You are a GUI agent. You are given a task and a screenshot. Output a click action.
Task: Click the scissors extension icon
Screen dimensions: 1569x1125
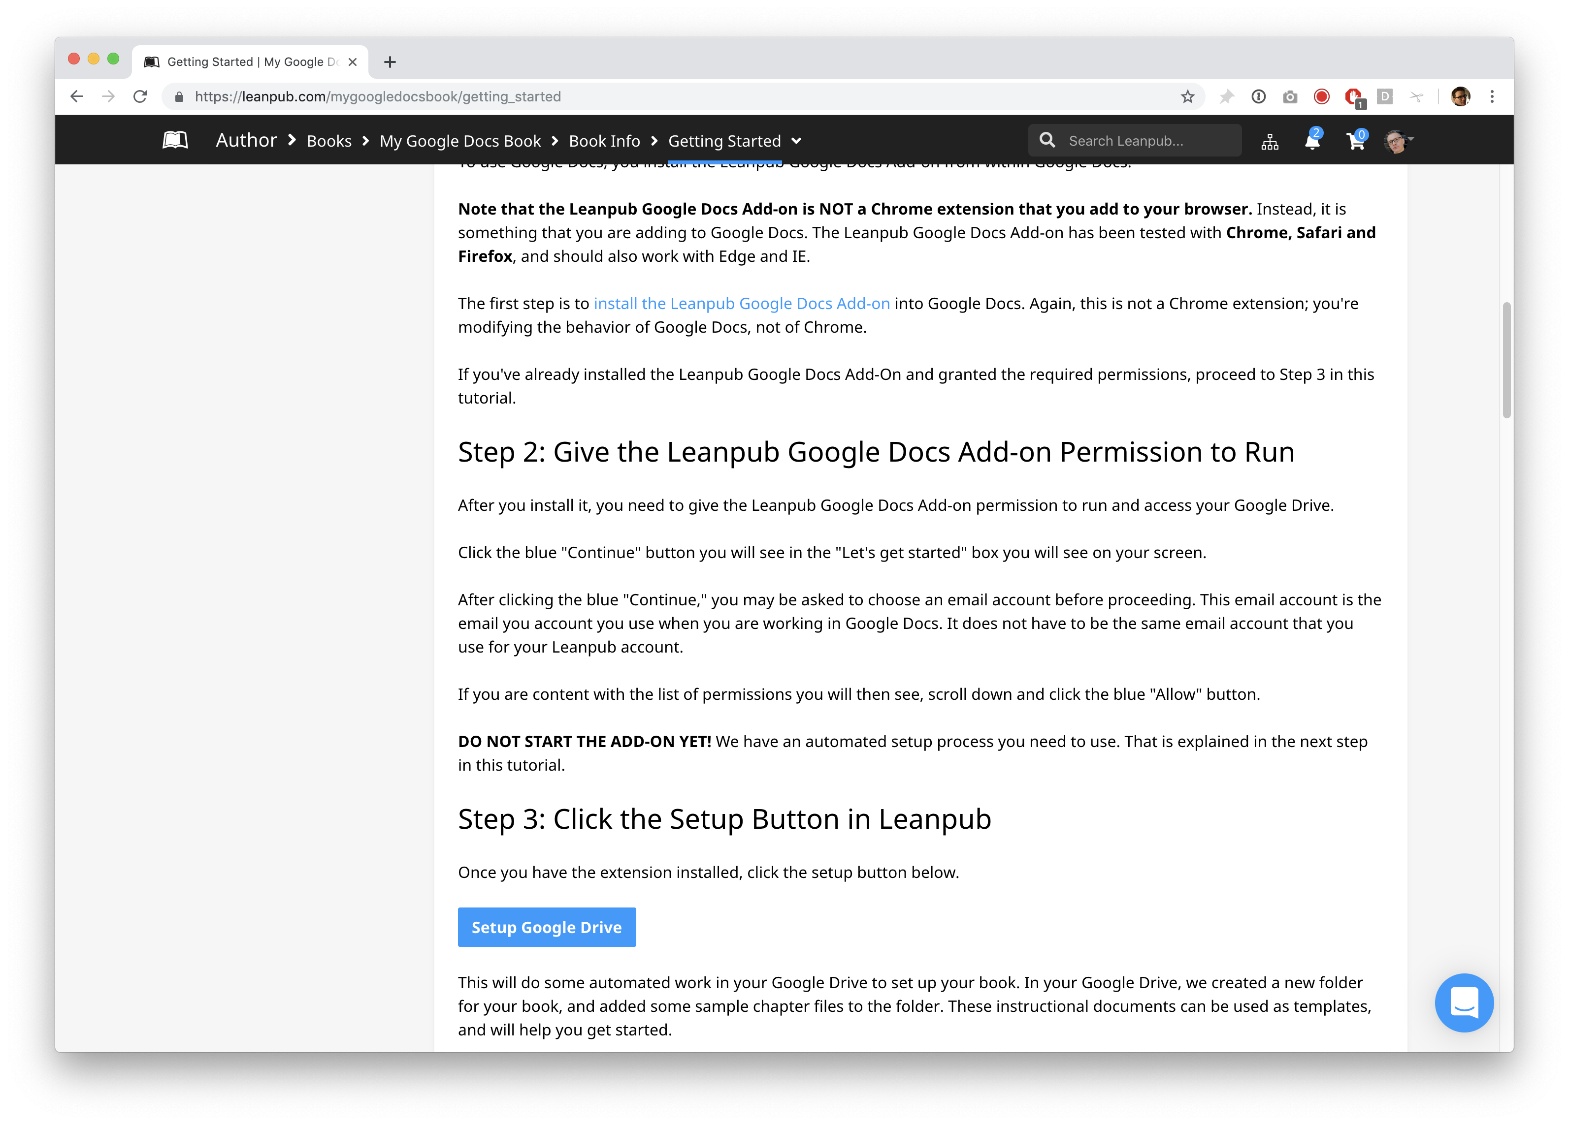[x=1416, y=97]
